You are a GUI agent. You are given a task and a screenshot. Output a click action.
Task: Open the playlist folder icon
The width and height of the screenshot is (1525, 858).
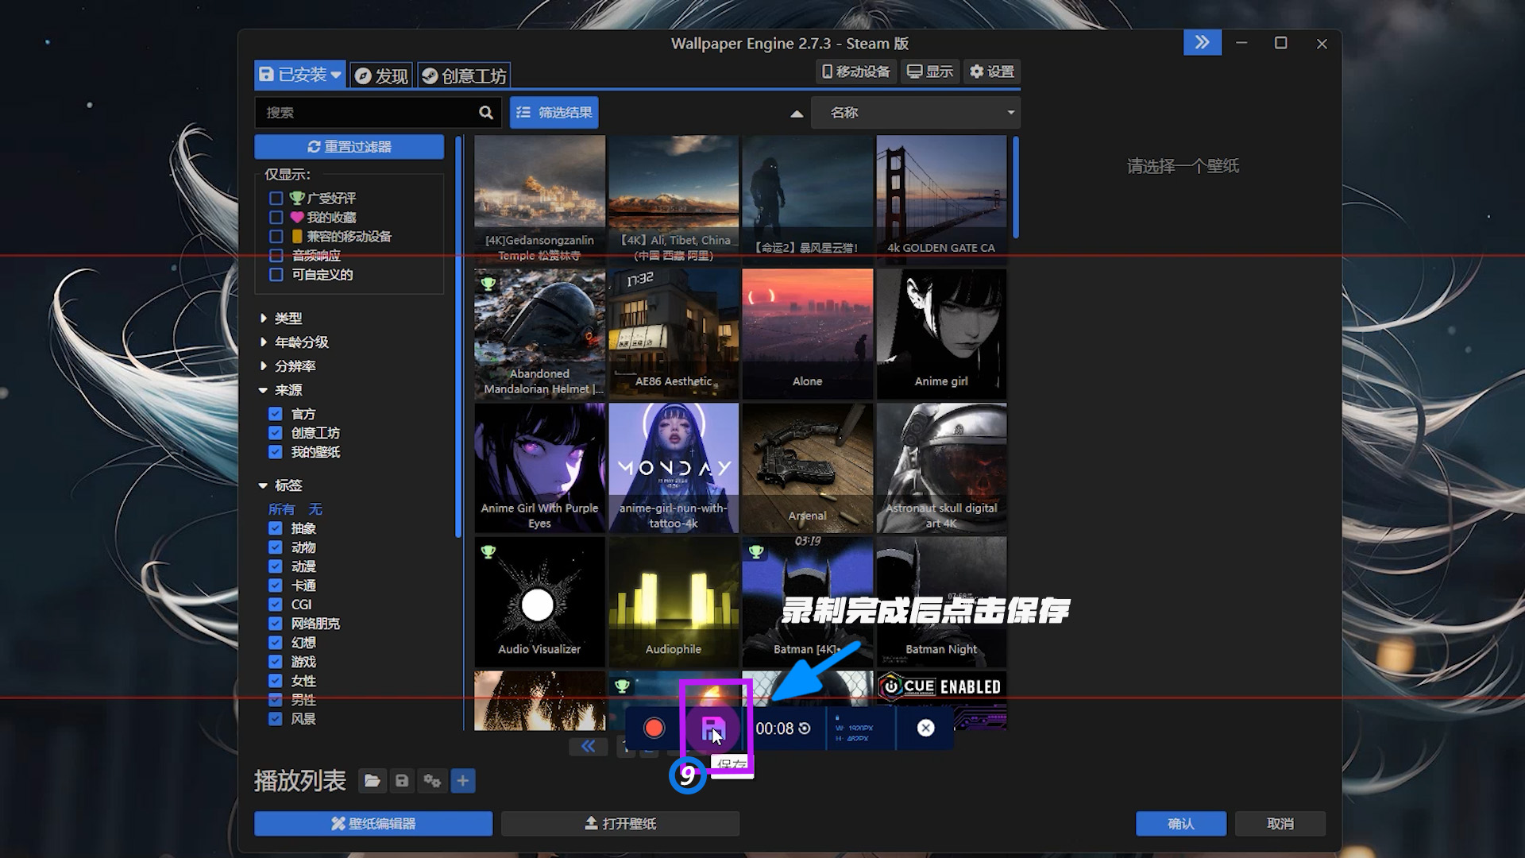coord(372,781)
